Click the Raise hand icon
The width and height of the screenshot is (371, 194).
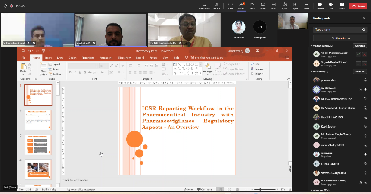click(252, 6)
